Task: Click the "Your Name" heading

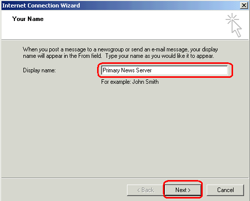Action: coord(28,19)
